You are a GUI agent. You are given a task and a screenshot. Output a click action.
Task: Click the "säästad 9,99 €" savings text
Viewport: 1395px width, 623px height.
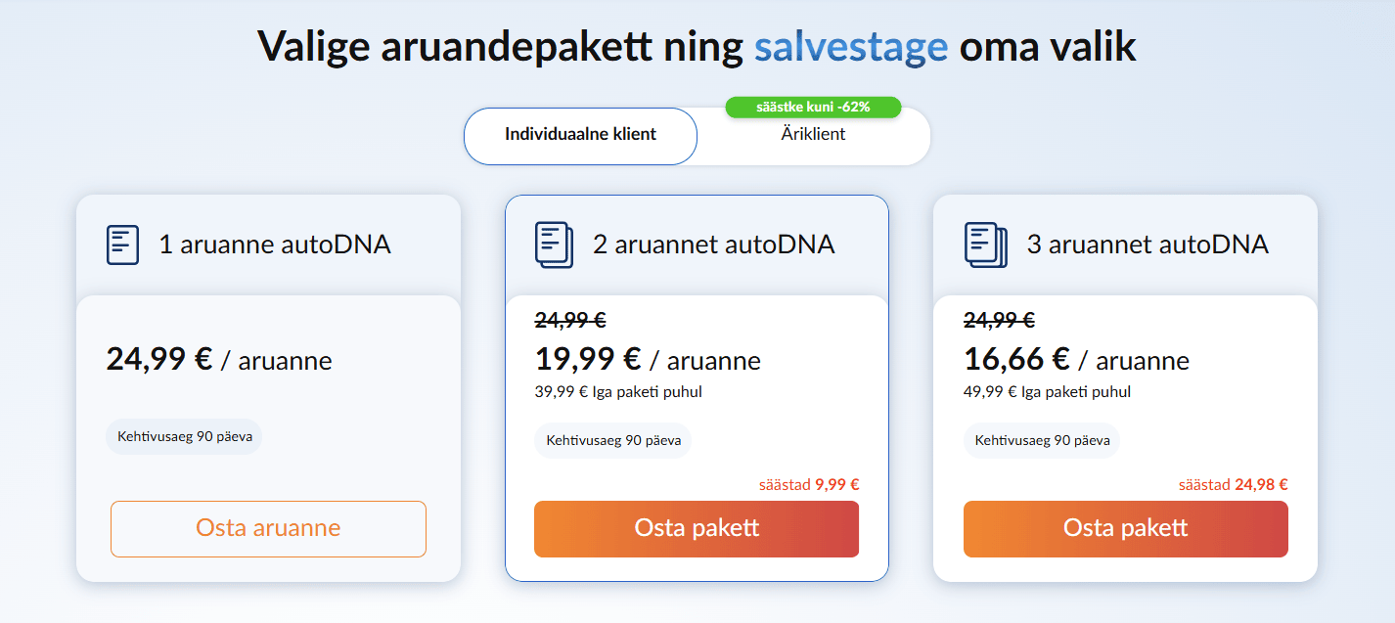point(808,484)
